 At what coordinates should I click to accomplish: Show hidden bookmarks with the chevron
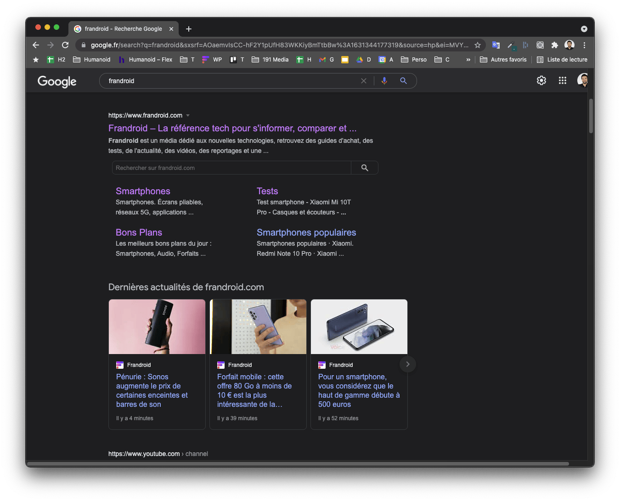click(468, 60)
